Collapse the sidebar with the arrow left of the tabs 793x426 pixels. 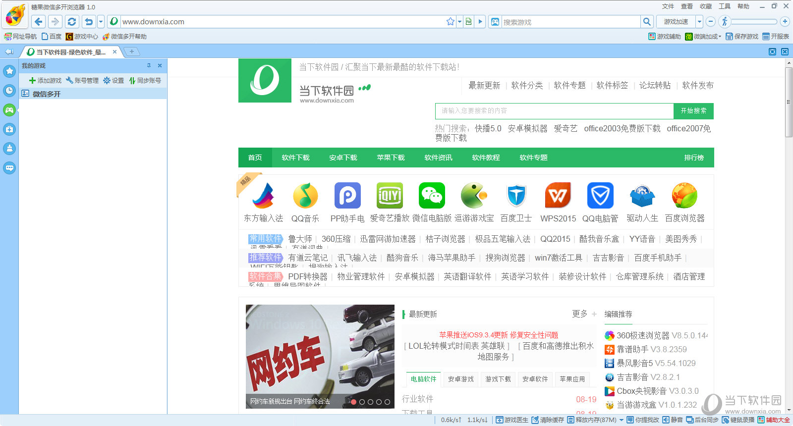[9, 52]
